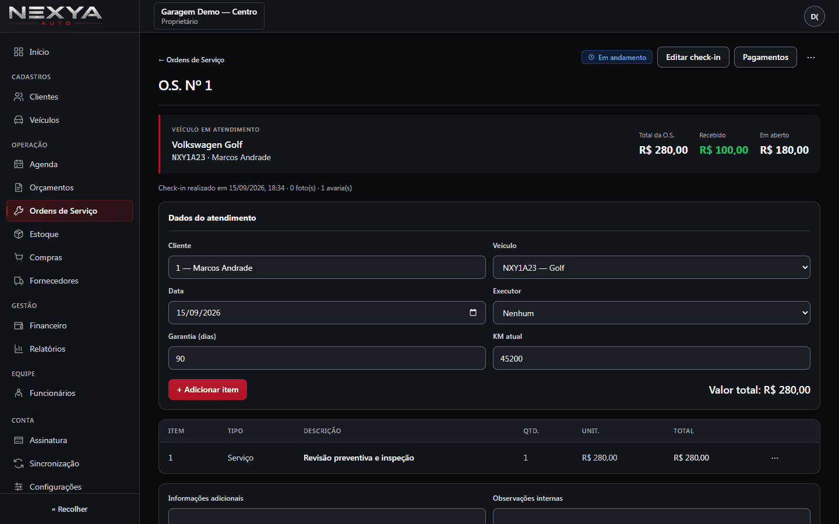Screen dimensions: 839x524
Task: Expand the Executor dropdown
Action: [x=651, y=313]
